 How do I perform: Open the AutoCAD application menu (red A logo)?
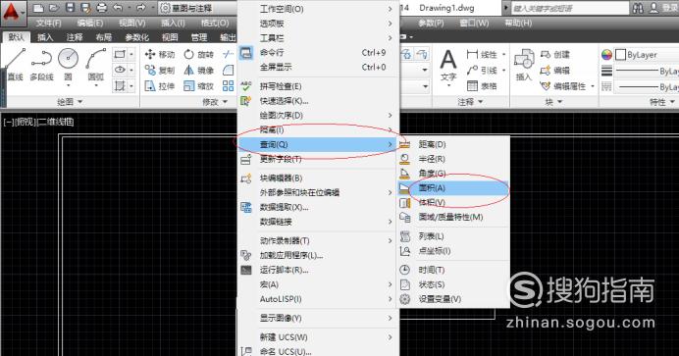click(13, 14)
